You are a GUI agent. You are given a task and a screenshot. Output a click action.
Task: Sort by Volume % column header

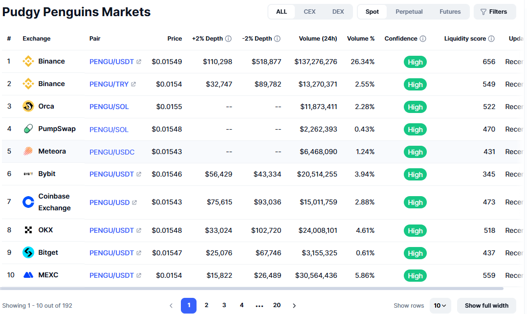click(x=361, y=39)
